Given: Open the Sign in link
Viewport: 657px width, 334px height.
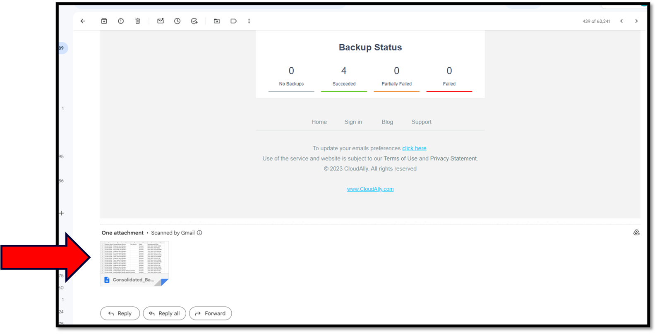Looking at the screenshot, I should [353, 122].
